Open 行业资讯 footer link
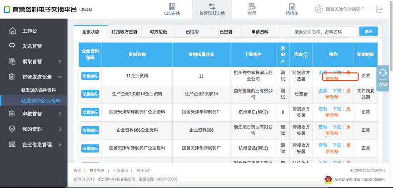Viewport: 393px width, 188px height. pos(120,170)
